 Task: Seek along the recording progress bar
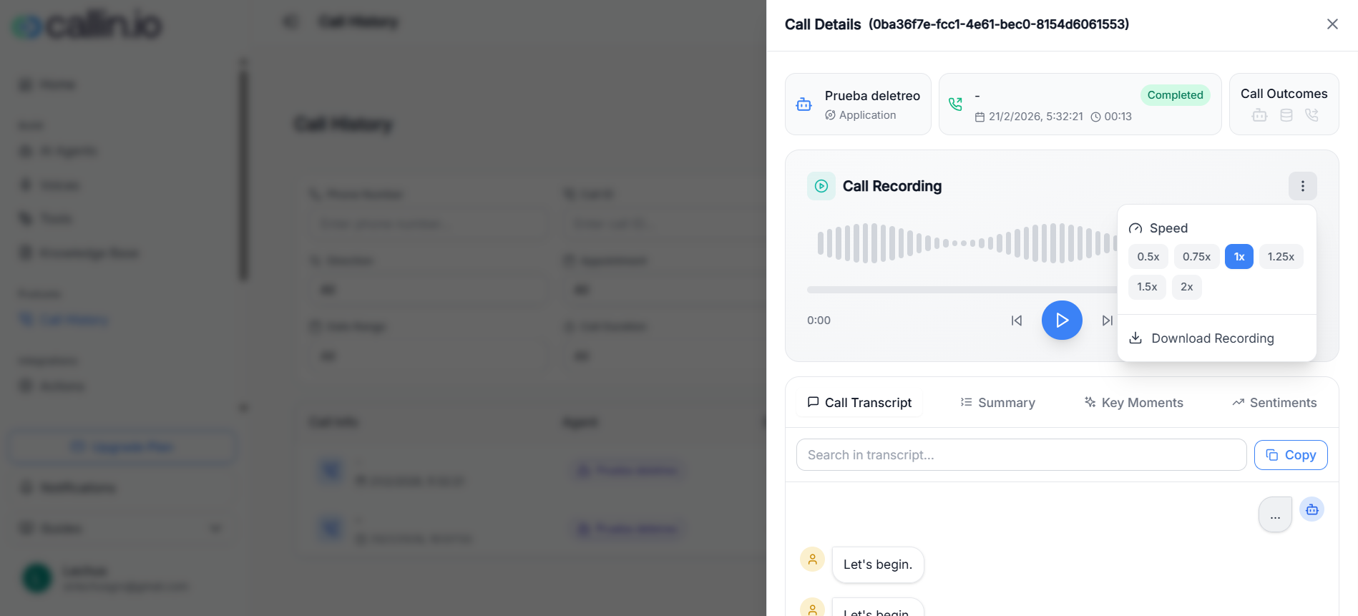point(930,289)
